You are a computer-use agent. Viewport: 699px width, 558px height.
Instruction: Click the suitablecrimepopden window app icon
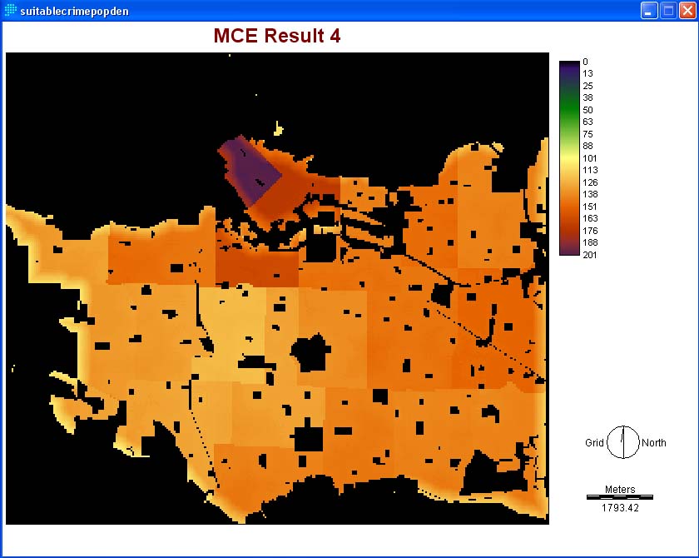coord(11,11)
